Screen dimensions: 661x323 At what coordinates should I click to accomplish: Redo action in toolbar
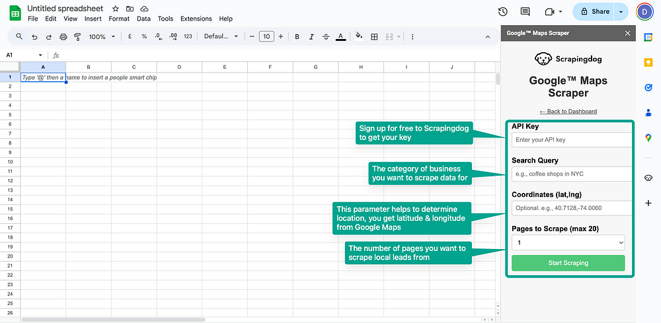coord(48,36)
